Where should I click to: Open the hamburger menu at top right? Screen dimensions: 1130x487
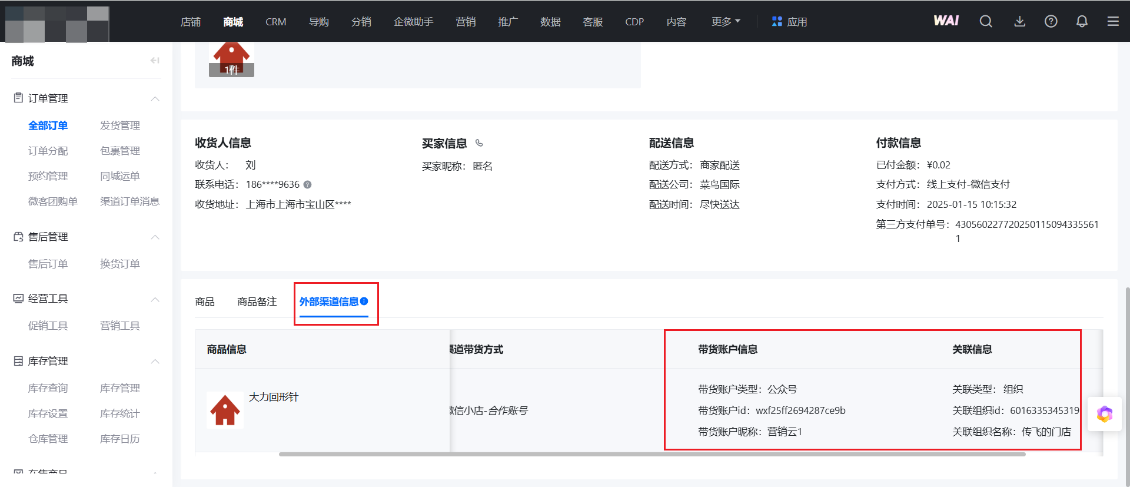[1113, 22]
